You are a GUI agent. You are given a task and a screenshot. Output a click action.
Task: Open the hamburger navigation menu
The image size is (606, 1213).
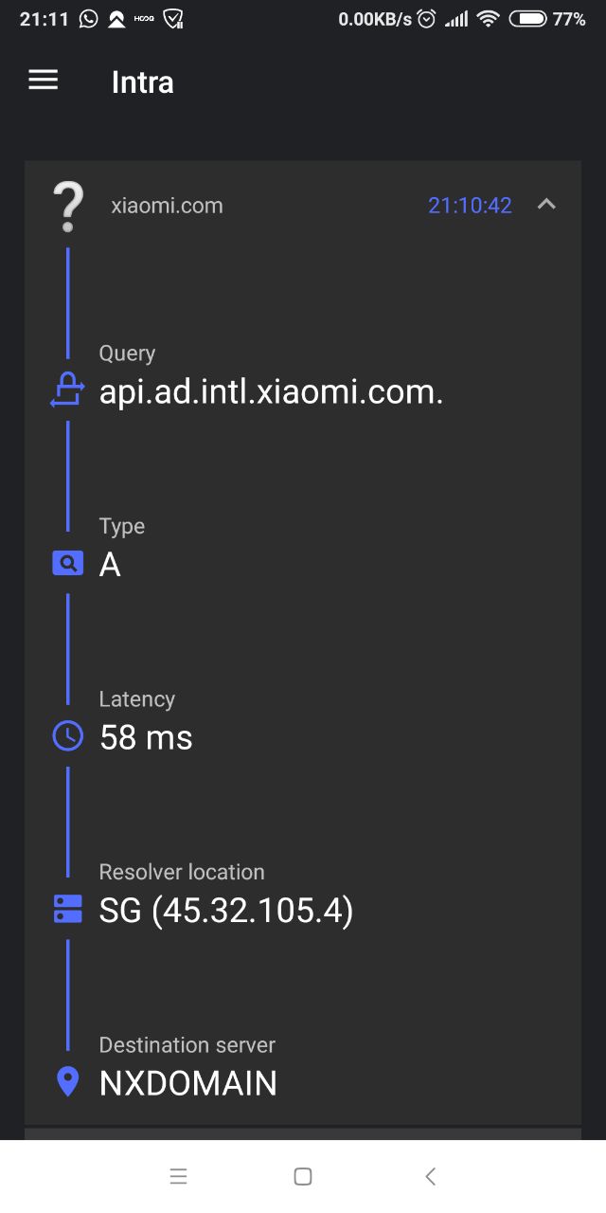click(43, 81)
